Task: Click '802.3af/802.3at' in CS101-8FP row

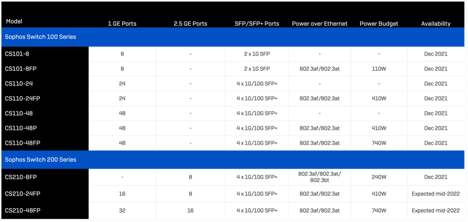Action: (320, 69)
